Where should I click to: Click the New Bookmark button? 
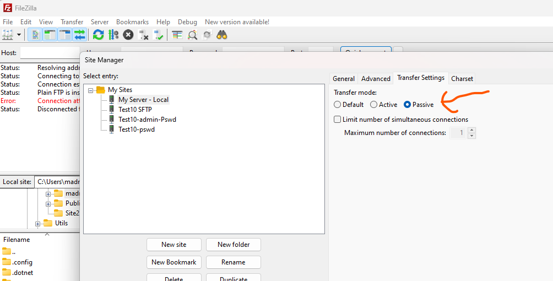pyautogui.click(x=174, y=262)
